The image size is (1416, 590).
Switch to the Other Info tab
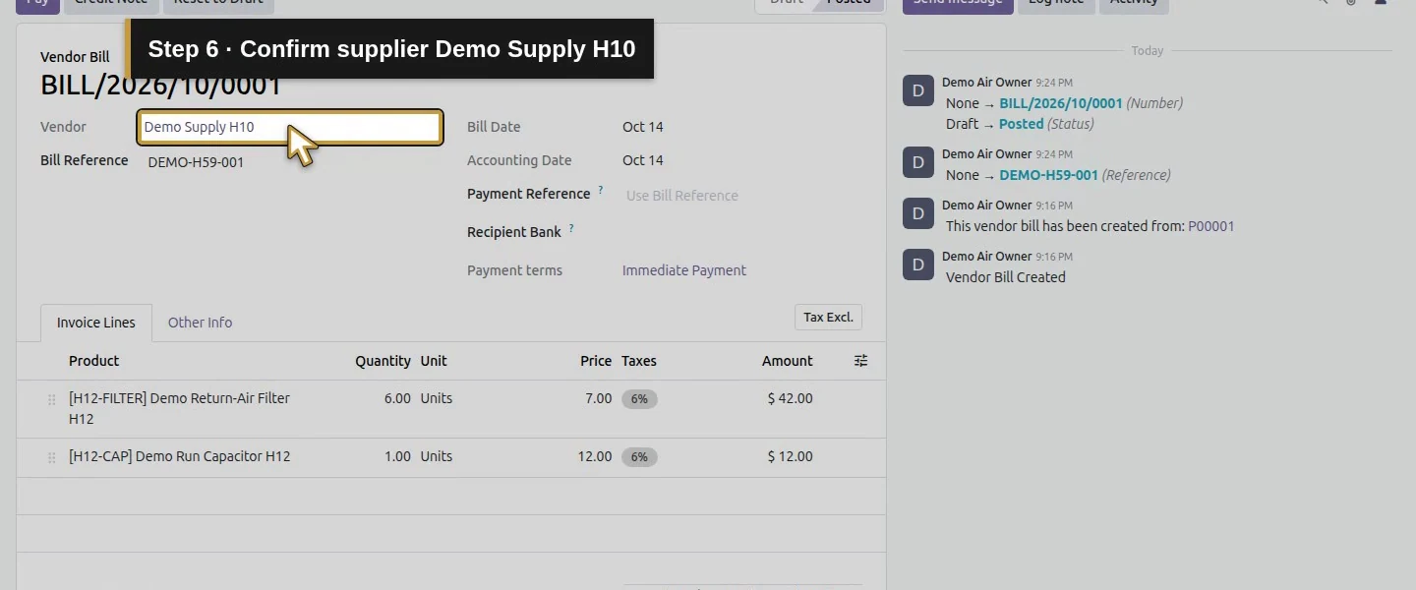click(x=200, y=323)
